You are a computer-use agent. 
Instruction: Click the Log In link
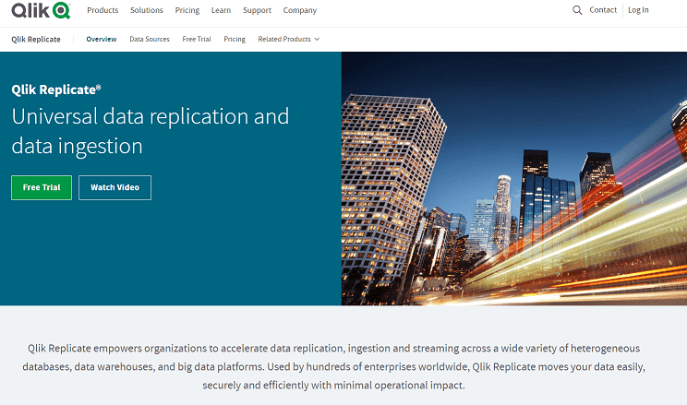tap(638, 10)
